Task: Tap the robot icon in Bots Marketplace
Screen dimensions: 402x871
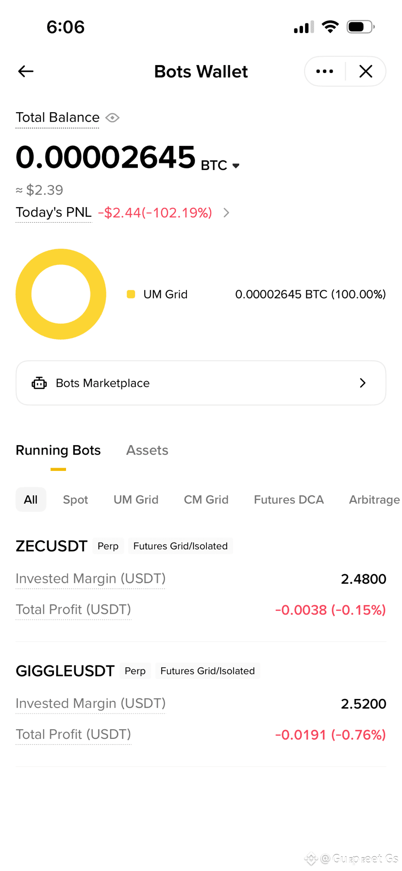Action: pyautogui.click(x=39, y=383)
